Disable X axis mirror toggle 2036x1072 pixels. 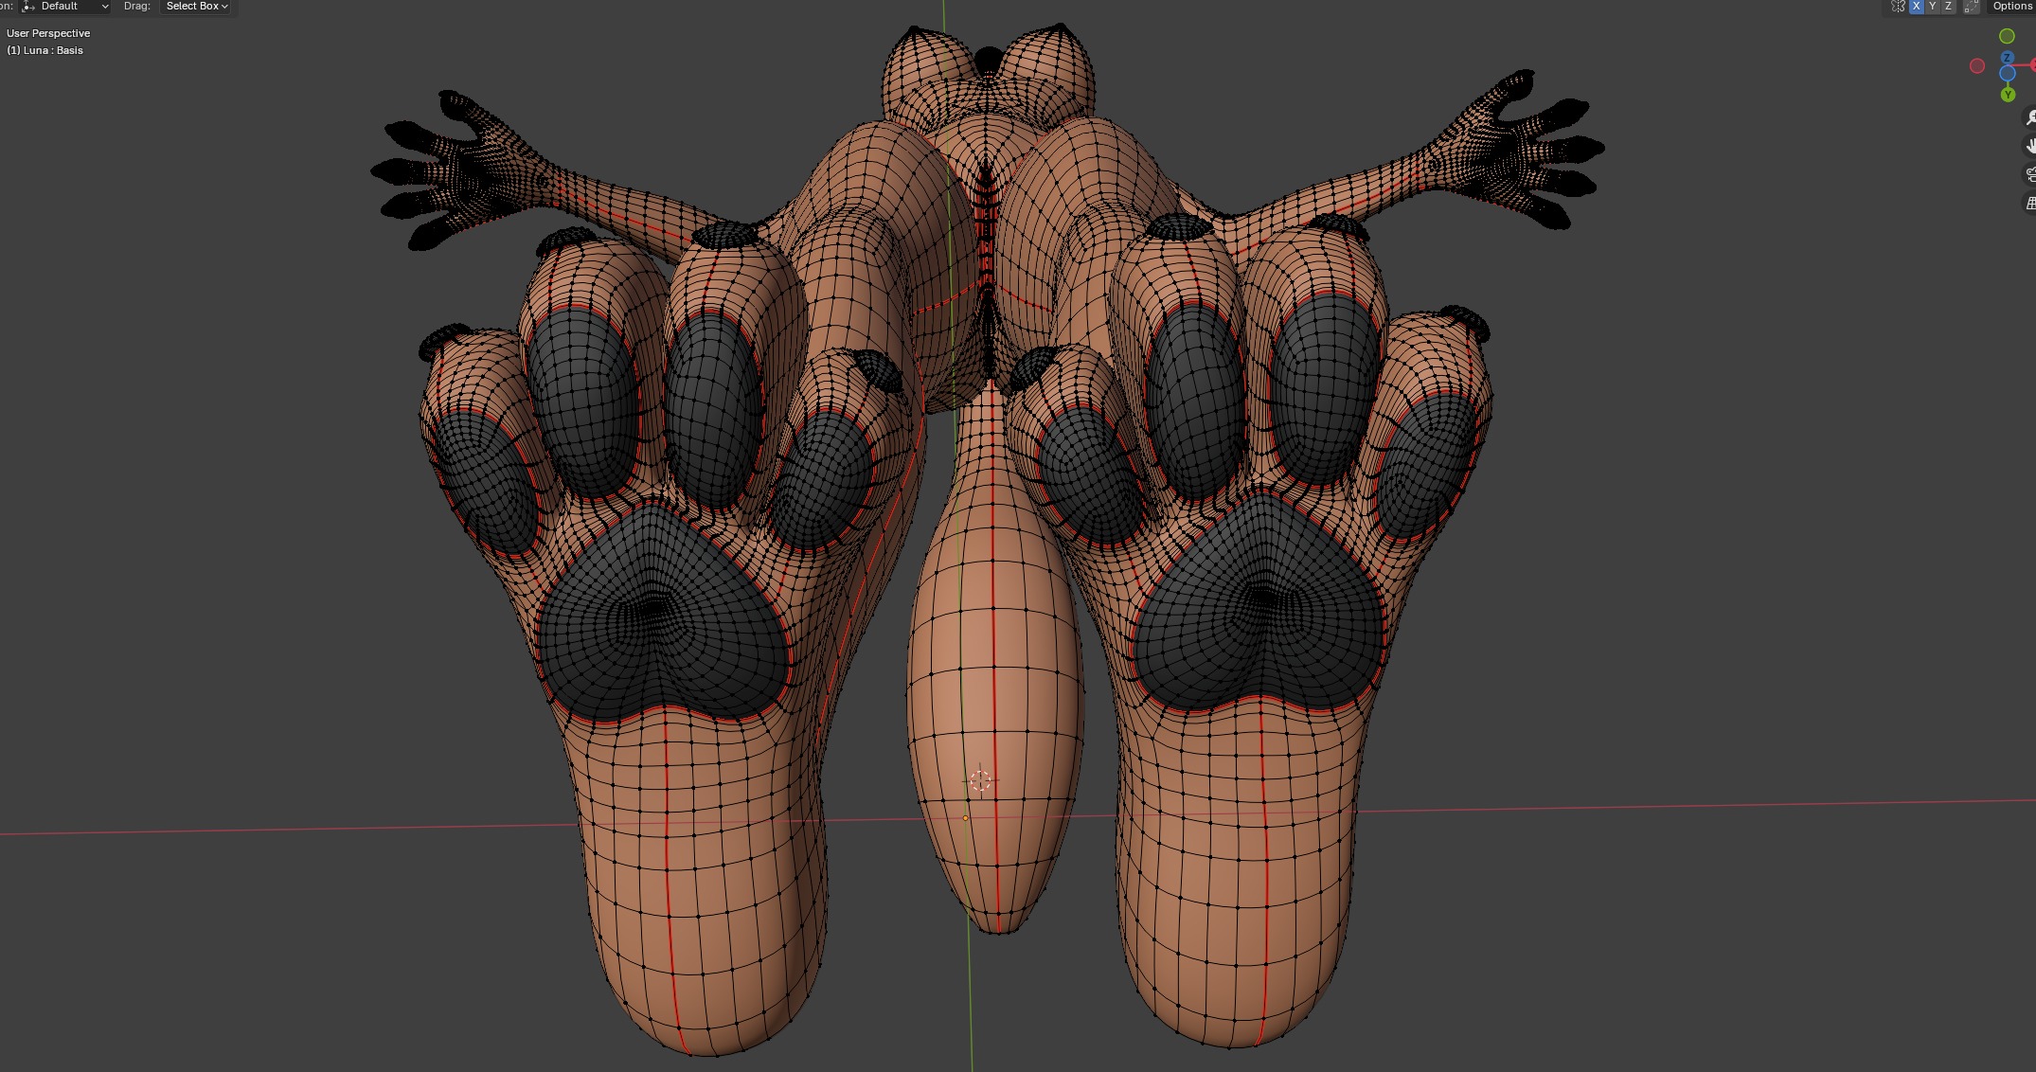coord(1917,7)
